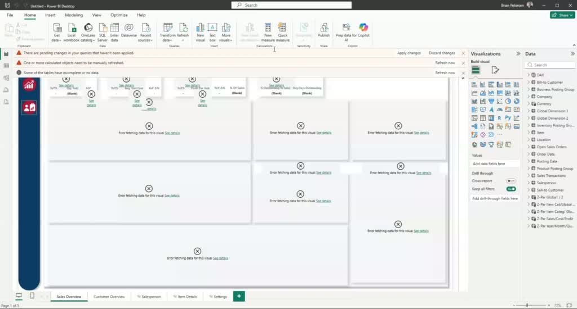Expand the Company table
Screen dimensions: 577x309
[x=529, y=97]
